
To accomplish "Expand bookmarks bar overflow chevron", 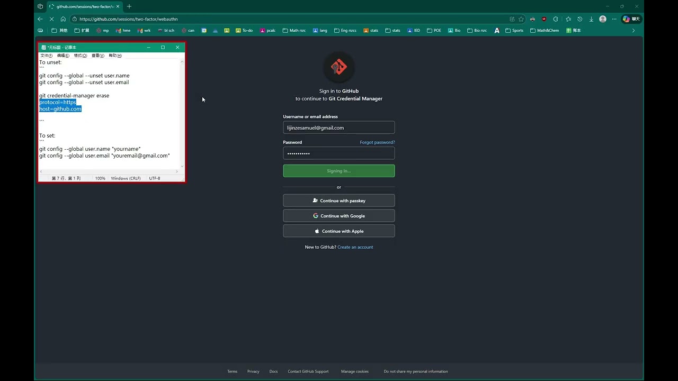I will [x=633, y=31].
